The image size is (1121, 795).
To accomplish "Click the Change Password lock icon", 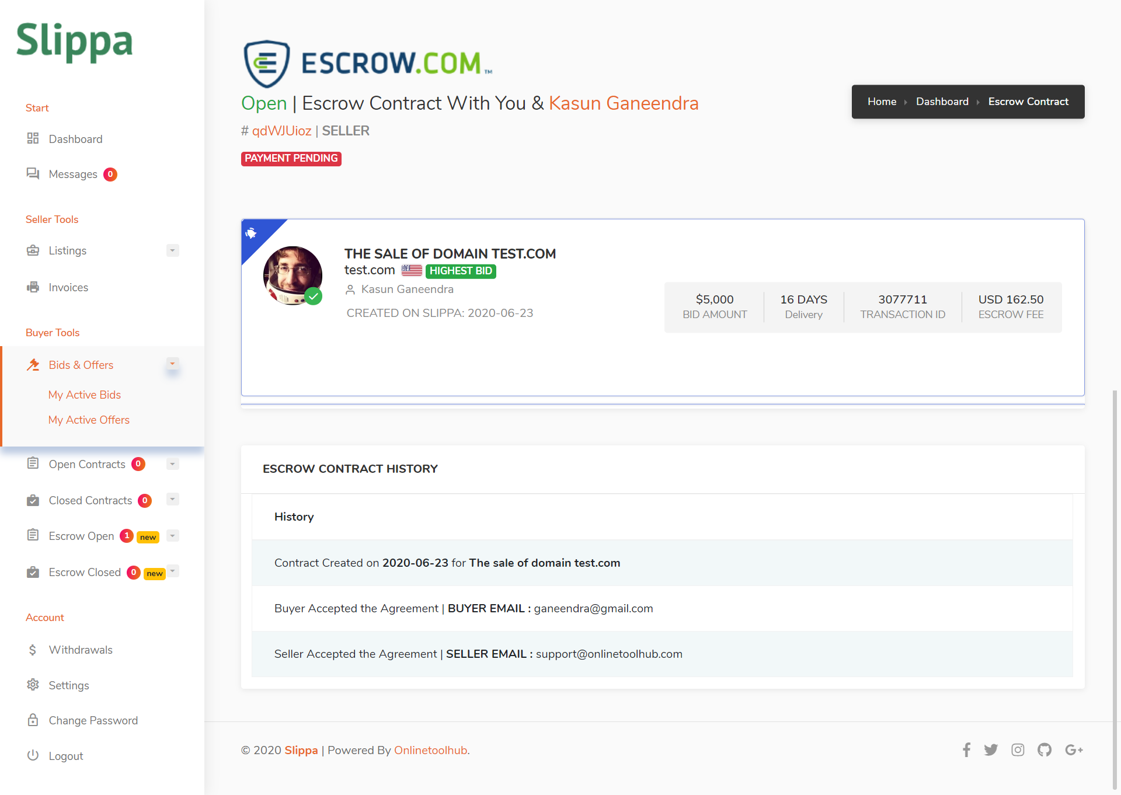I will pyautogui.click(x=33, y=720).
